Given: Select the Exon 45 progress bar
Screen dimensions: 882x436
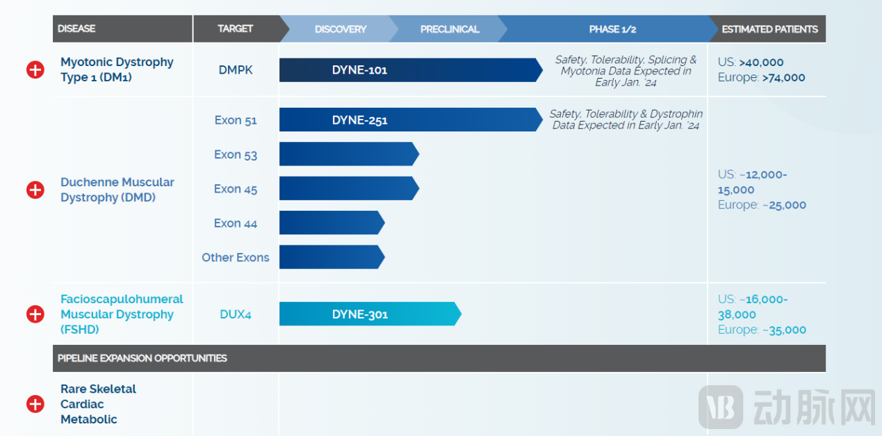Looking at the screenshot, I should pos(348,188).
